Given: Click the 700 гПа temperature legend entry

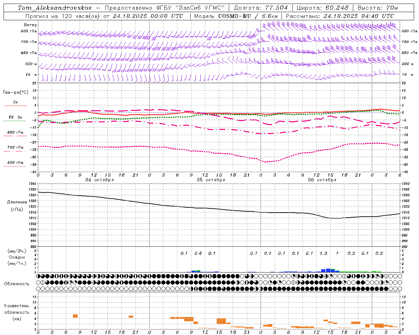Looking at the screenshot, I should pos(15,148).
